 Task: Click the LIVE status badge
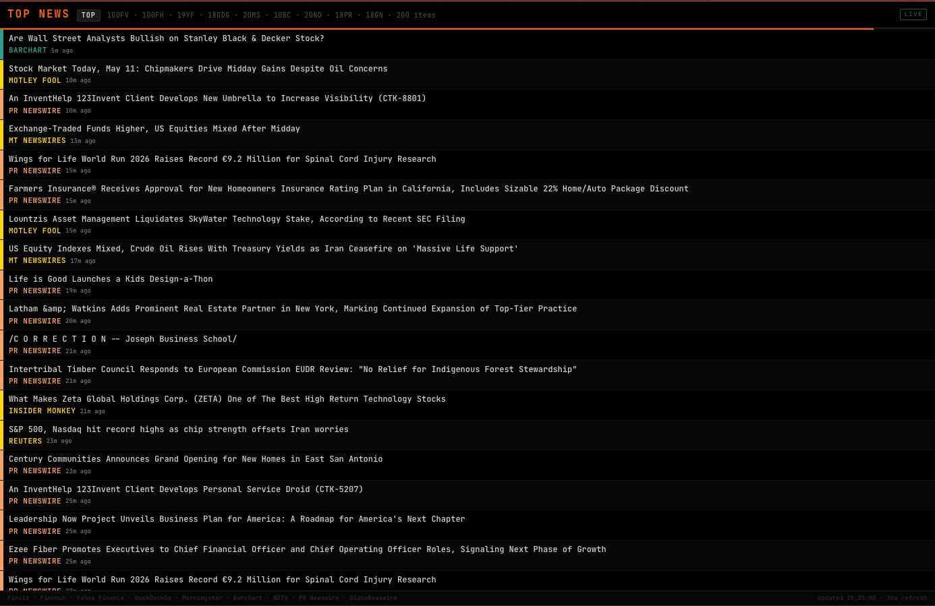click(913, 14)
